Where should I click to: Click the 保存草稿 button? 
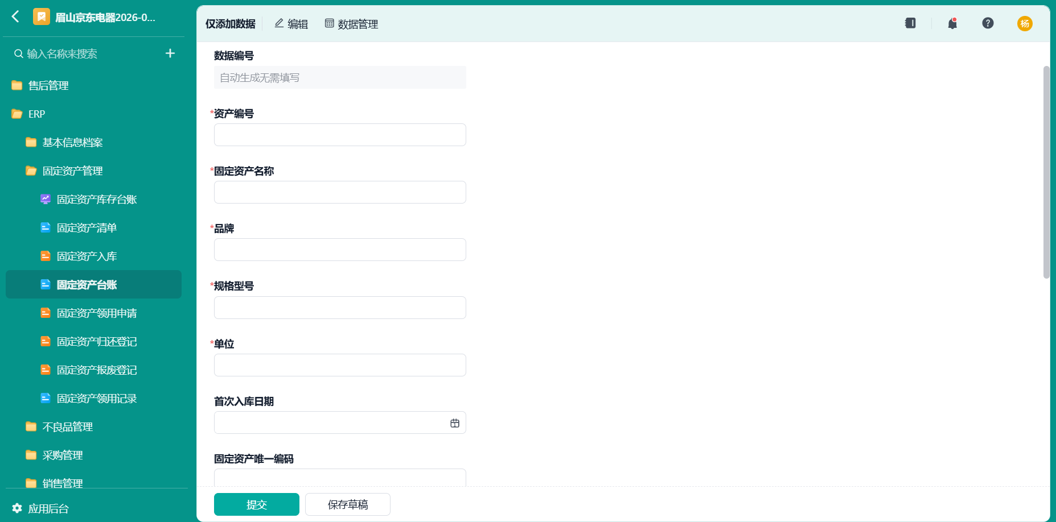(x=348, y=504)
